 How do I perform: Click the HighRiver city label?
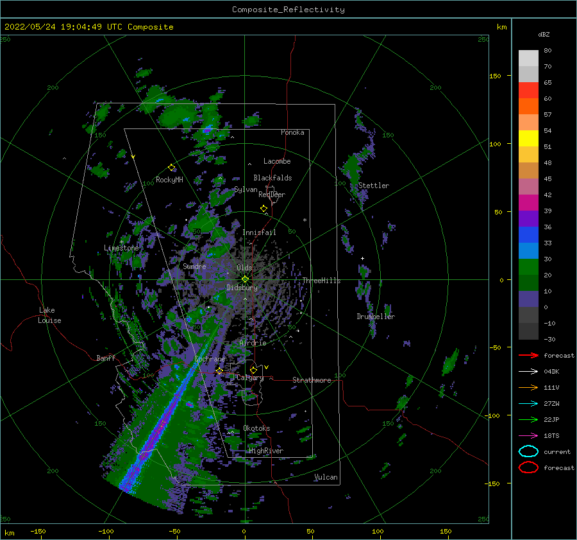266,451
